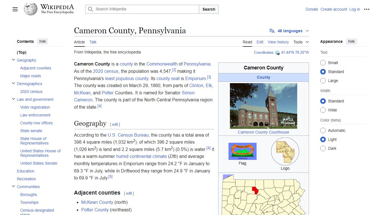Collapse the Communities contents section
This screenshot has height=215, width=383.
tap(13, 186)
